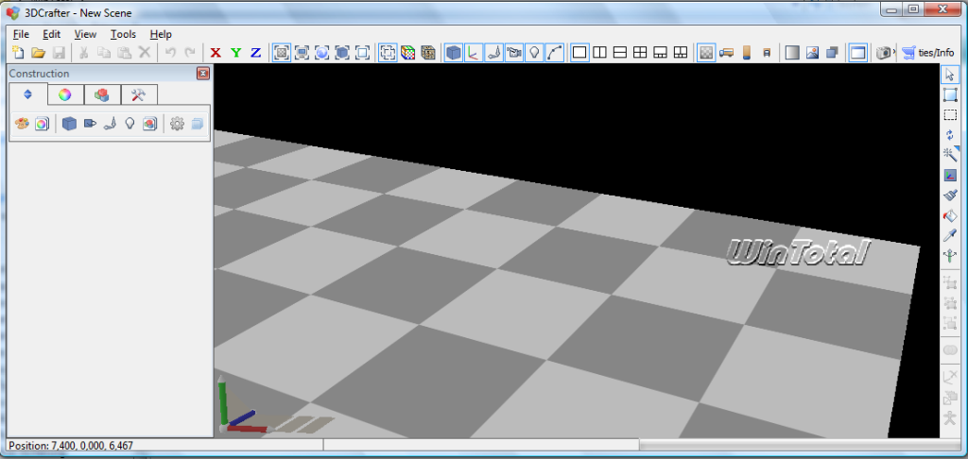
Task: Pick the eyedropper tool on right toolbar
Action: tap(950, 235)
